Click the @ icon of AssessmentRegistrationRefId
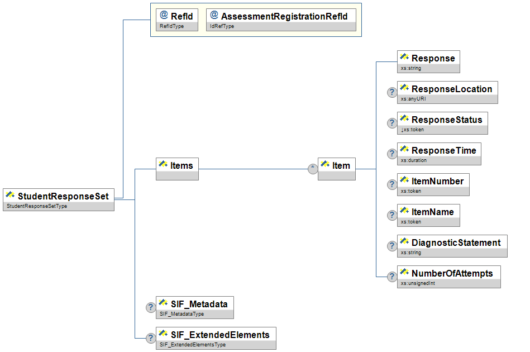Image resolution: width=530 pixels, height=352 pixels. (214, 16)
